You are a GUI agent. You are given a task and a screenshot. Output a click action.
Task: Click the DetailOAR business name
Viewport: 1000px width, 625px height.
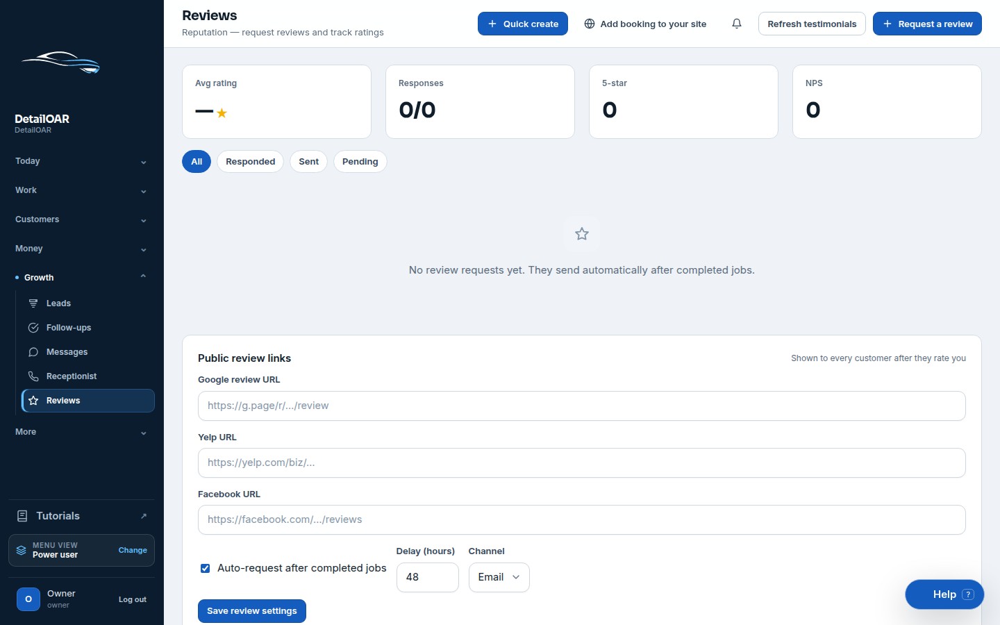(42, 119)
